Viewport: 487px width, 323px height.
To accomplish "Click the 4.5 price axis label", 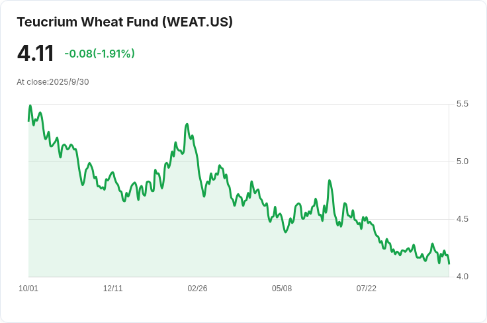I will pyautogui.click(x=462, y=219).
